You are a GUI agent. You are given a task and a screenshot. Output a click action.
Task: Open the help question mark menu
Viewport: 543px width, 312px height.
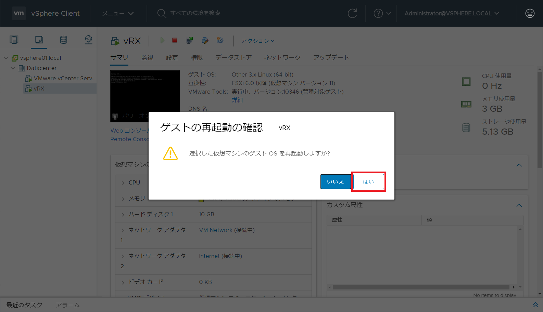(x=382, y=13)
